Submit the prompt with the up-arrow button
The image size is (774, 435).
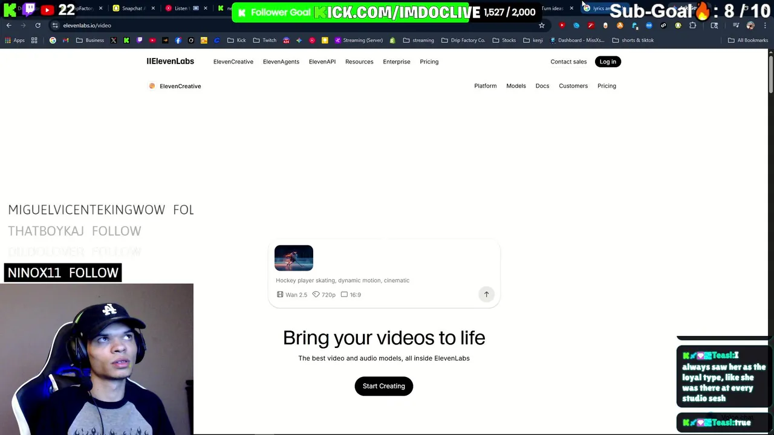tap(486, 294)
